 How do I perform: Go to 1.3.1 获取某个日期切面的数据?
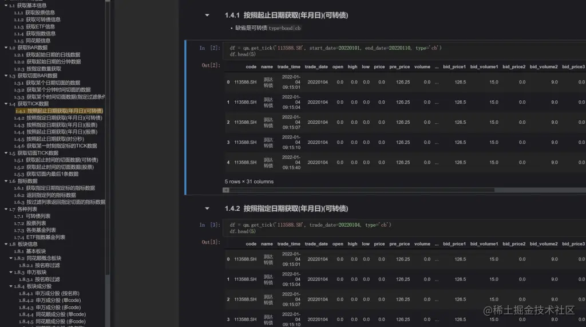[x=47, y=82]
